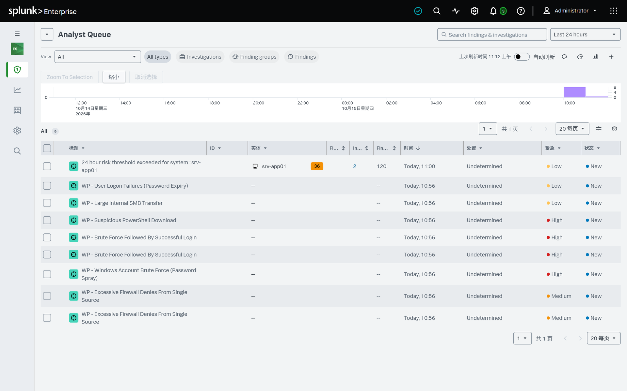Screen dimensions: 627x391
Task: Click the srv-app01 entity monitor icon
Action: tap(255, 166)
